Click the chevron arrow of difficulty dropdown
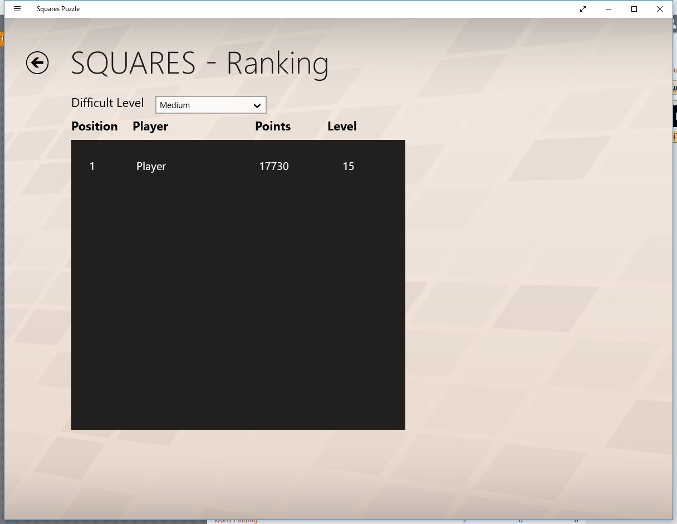Viewport: 677px width, 524px height. (257, 105)
